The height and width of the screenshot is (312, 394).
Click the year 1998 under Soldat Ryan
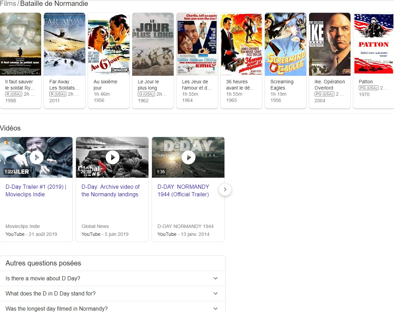(11, 101)
